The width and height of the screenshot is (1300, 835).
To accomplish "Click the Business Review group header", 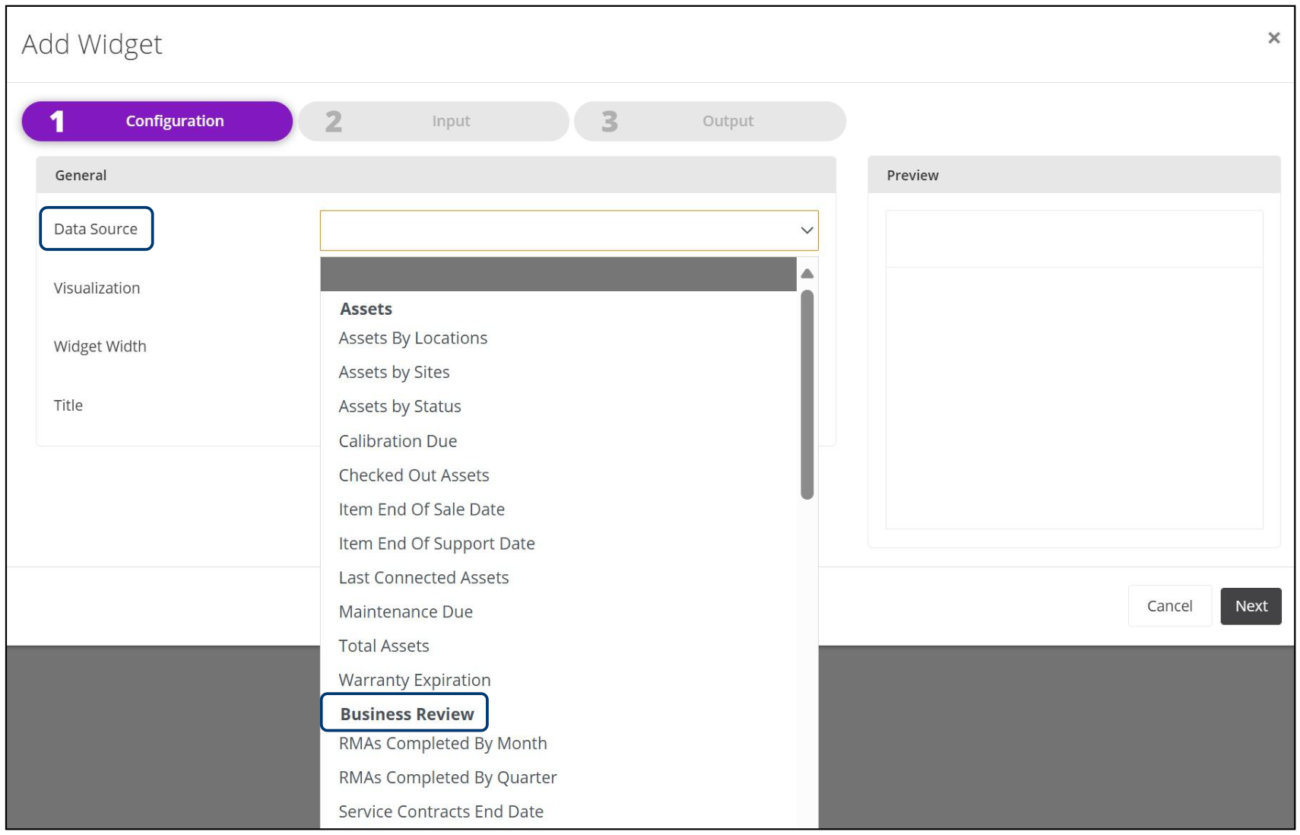I will pyautogui.click(x=407, y=714).
